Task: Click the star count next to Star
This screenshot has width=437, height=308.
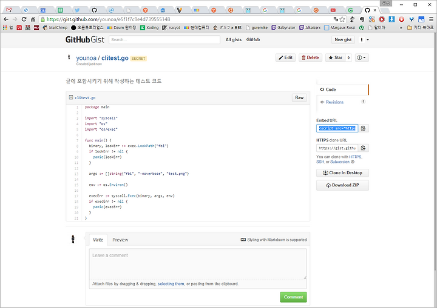Action: (348, 57)
